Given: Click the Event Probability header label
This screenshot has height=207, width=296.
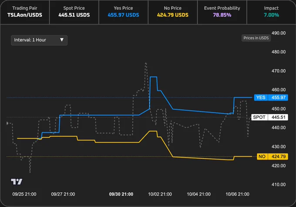Looking at the screenshot, I should [x=222, y=8].
